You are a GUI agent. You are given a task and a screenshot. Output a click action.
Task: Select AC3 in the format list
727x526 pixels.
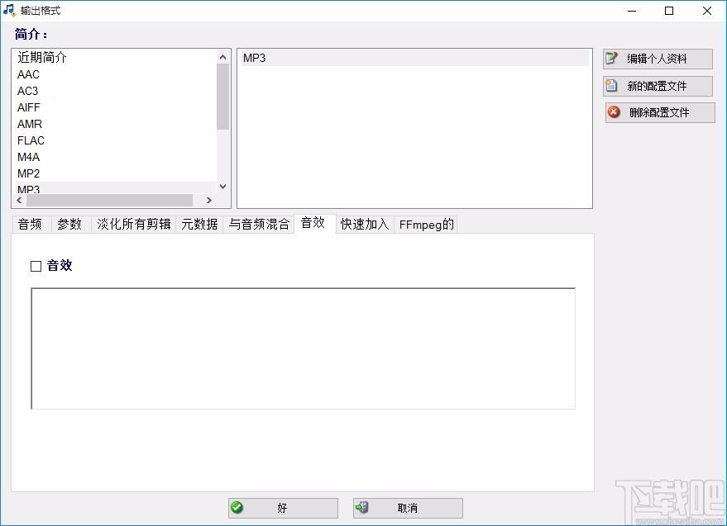coord(116,91)
